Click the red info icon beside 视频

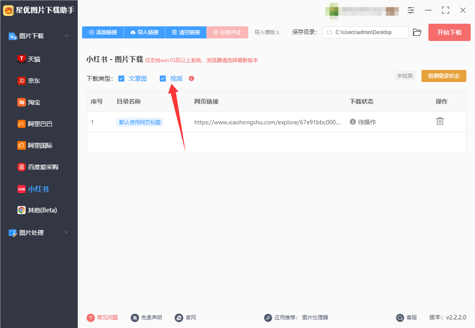[x=191, y=79]
